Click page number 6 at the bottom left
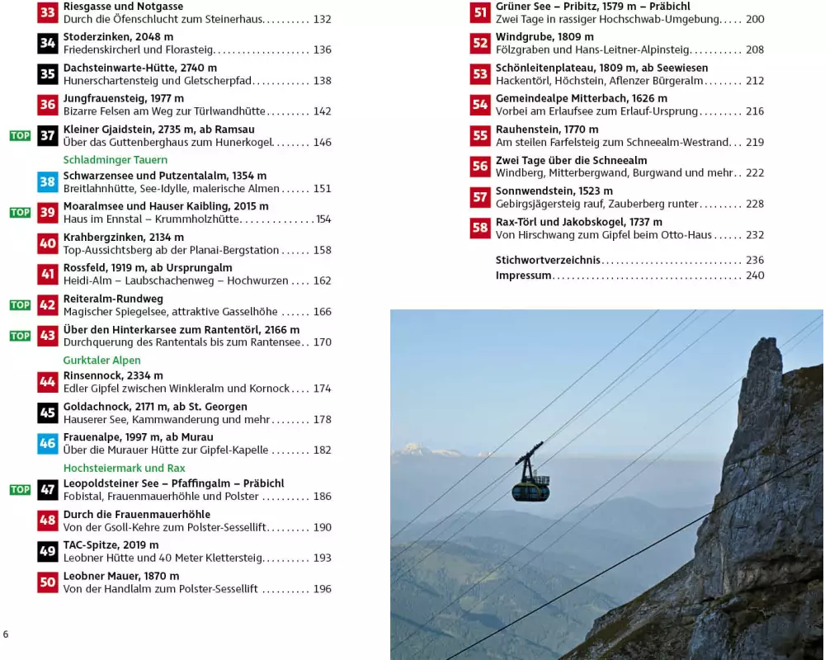This screenshot has height=660, width=825. [6, 634]
